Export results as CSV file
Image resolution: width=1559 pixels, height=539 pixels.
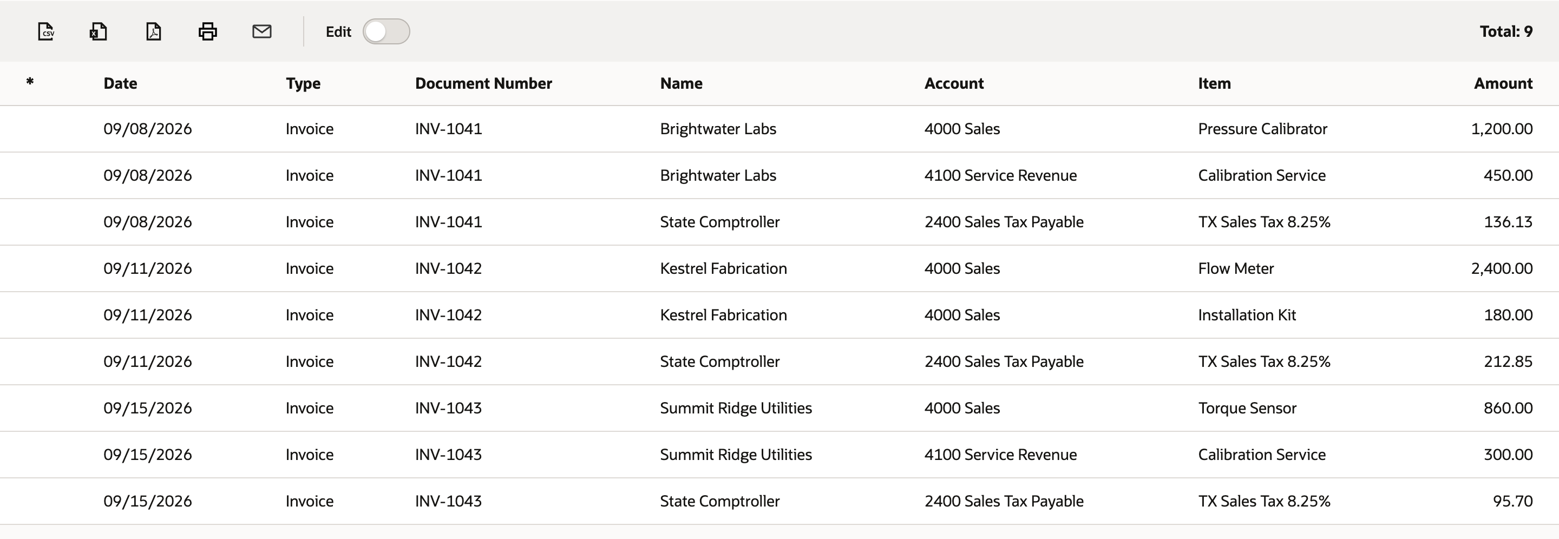click(x=46, y=31)
